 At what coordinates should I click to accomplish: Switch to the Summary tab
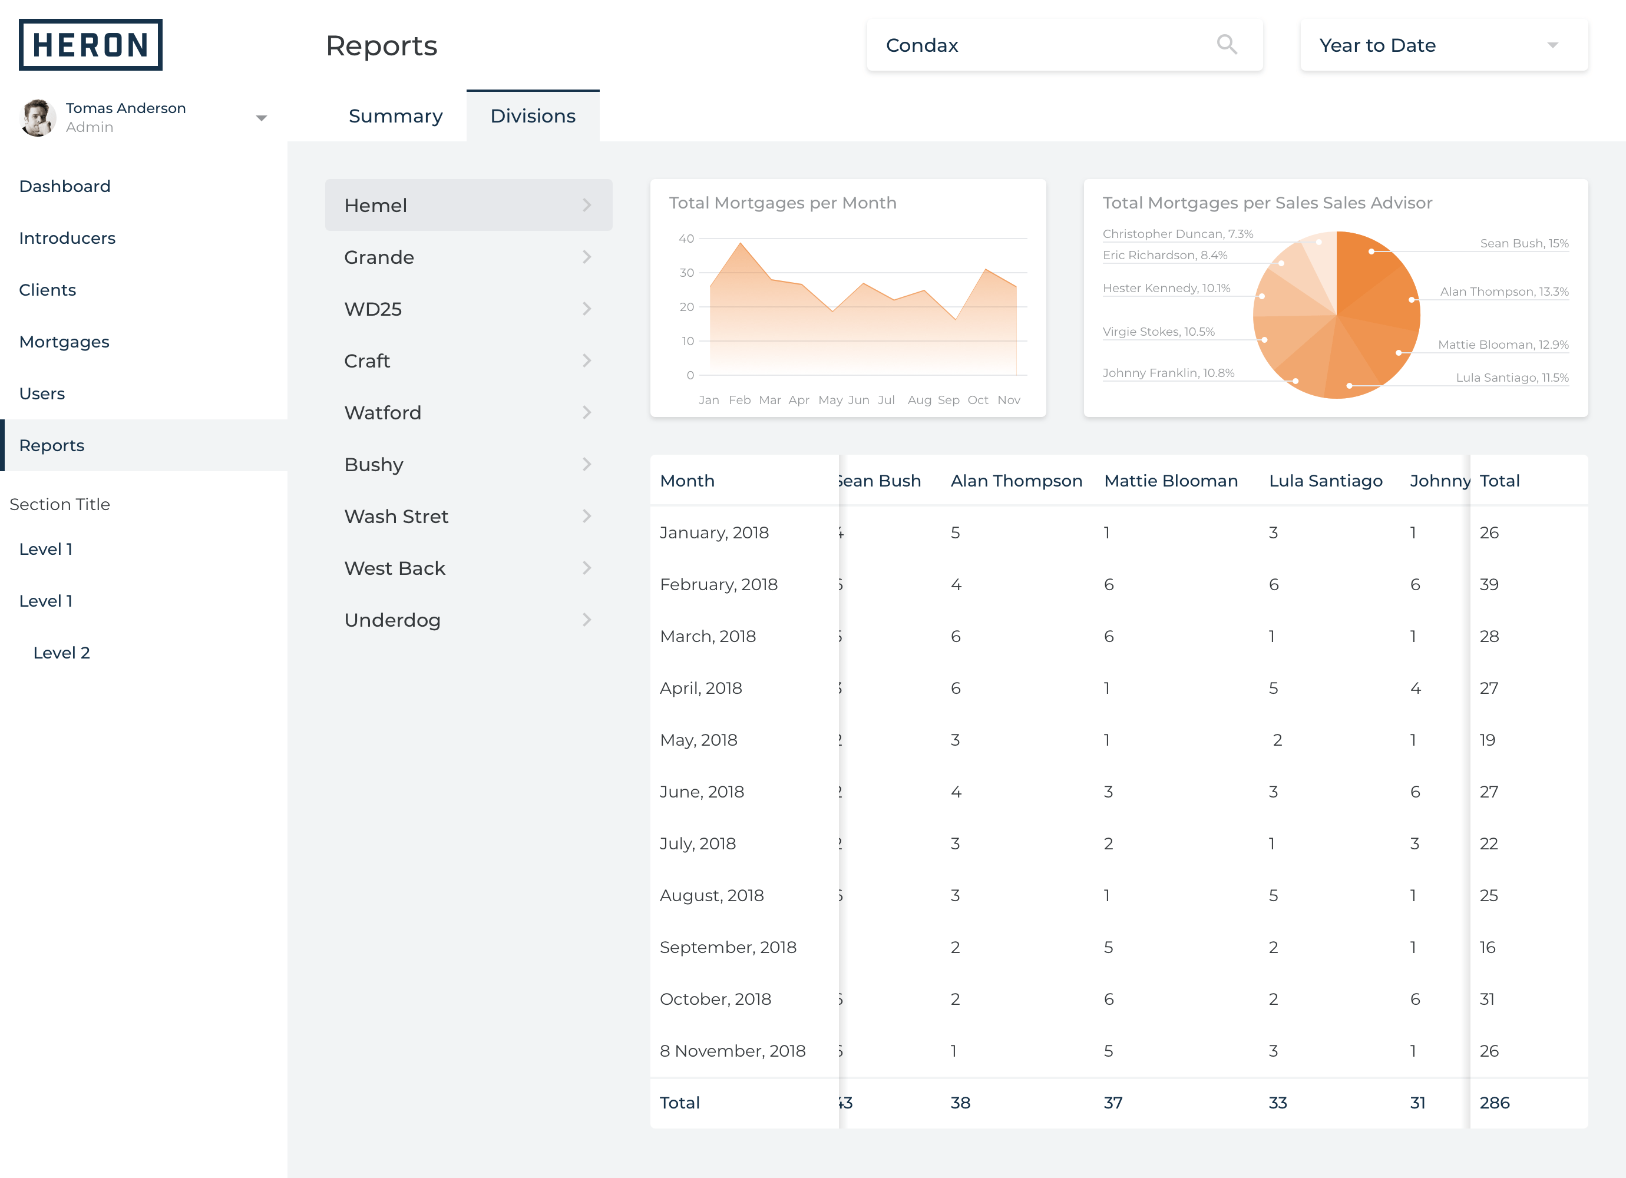(x=395, y=116)
